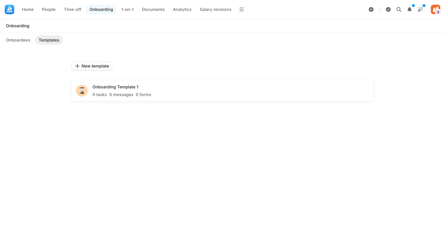Open Salary revisions

[x=215, y=9]
